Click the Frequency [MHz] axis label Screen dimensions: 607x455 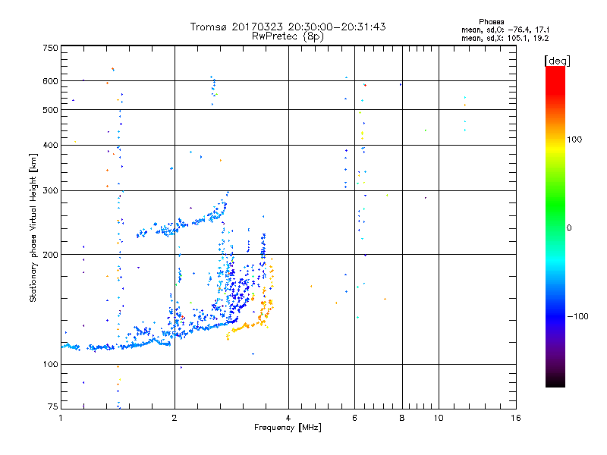pos(288,428)
